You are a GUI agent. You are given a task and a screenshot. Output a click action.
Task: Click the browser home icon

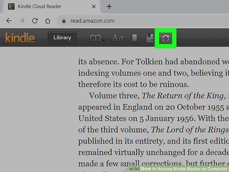point(47,21)
